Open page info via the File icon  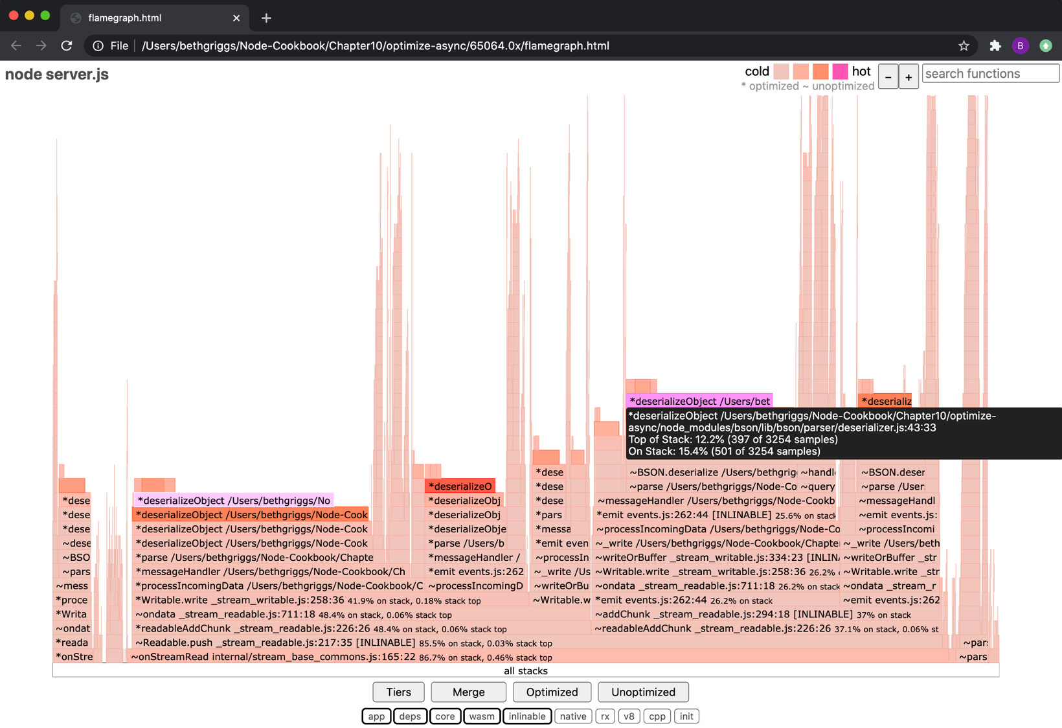[x=98, y=45]
